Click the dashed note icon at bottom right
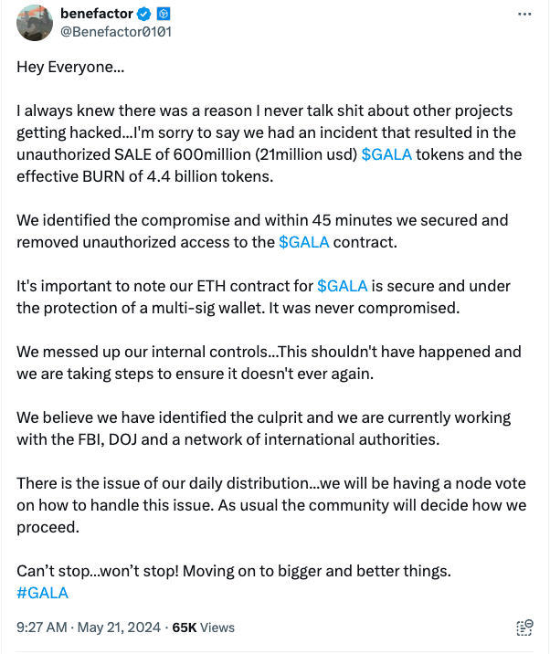Image resolution: width=550 pixels, height=654 pixels. (x=524, y=628)
